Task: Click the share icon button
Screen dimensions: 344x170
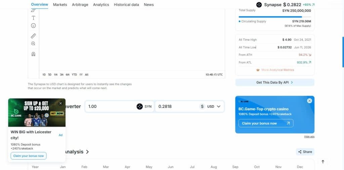Action: click(305, 152)
